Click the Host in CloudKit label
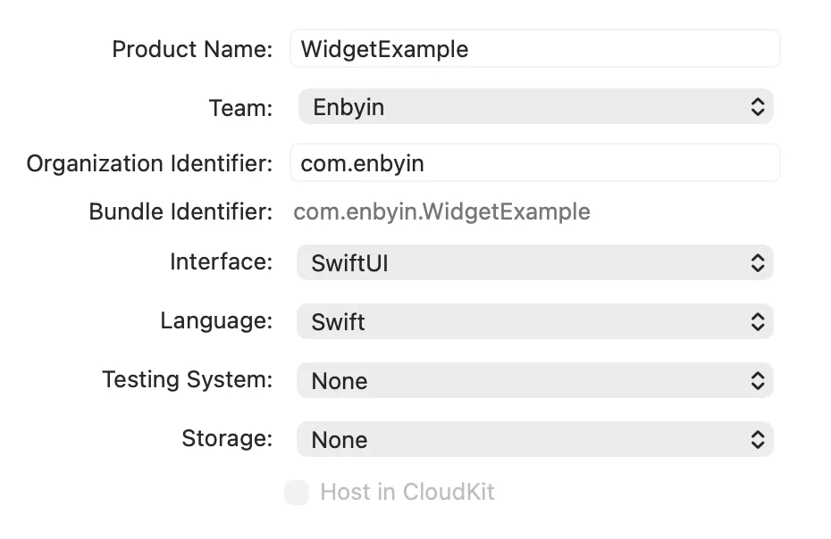 [x=407, y=492]
